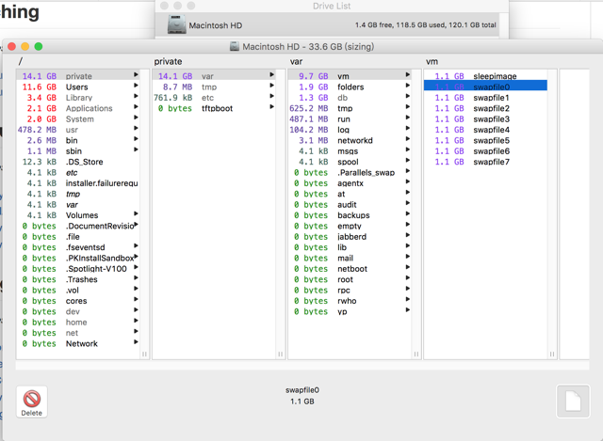The width and height of the screenshot is (603, 441).
Task: Select the usr folder in root column
Action: (x=77, y=130)
